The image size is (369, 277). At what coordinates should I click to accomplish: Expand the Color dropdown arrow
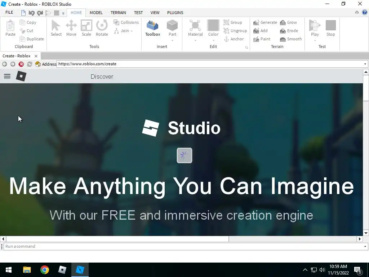pyautogui.click(x=213, y=40)
